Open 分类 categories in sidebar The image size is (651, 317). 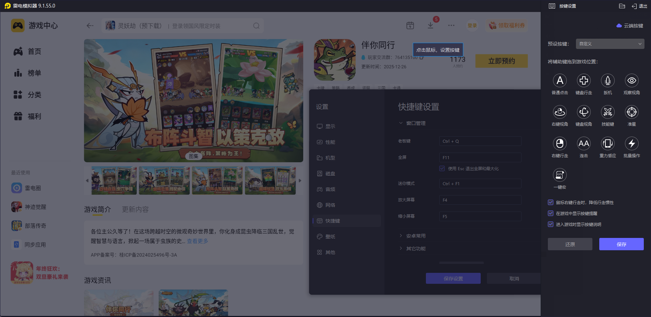pyautogui.click(x=27, y=94)
